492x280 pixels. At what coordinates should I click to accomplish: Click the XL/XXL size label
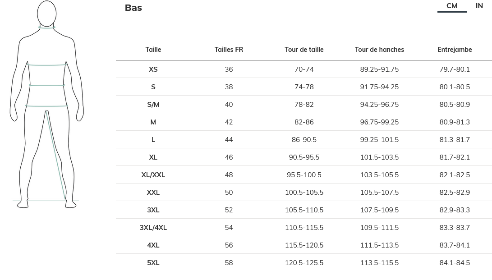[x=153, y=175]
